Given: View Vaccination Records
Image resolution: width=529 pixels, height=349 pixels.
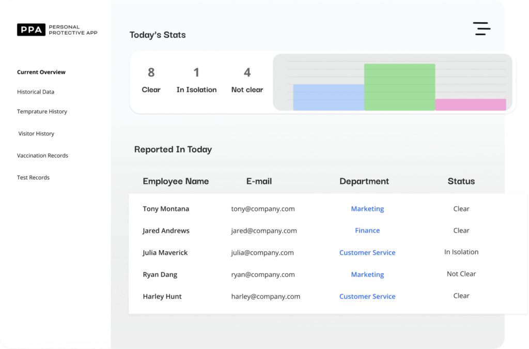Looking at the screenshot, I should (42, 156).
